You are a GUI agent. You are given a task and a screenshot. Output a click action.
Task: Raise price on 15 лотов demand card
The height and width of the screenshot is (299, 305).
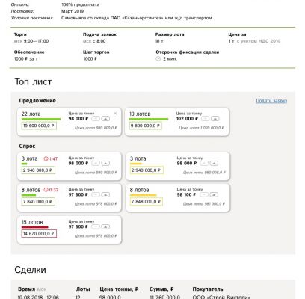coord(105,226)
